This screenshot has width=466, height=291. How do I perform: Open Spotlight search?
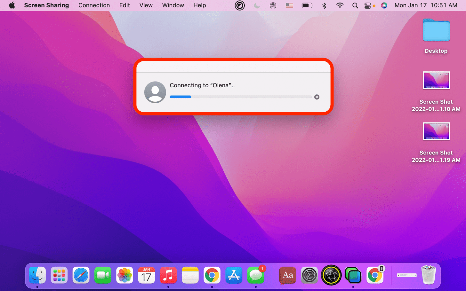coord(355,5)
